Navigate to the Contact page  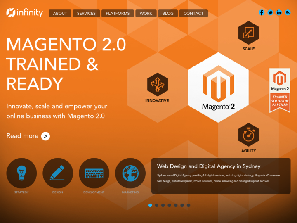(193, 13)
